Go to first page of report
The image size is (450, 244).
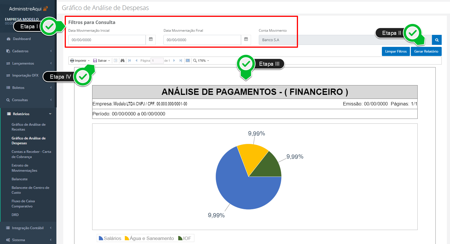tap(130, 61)
